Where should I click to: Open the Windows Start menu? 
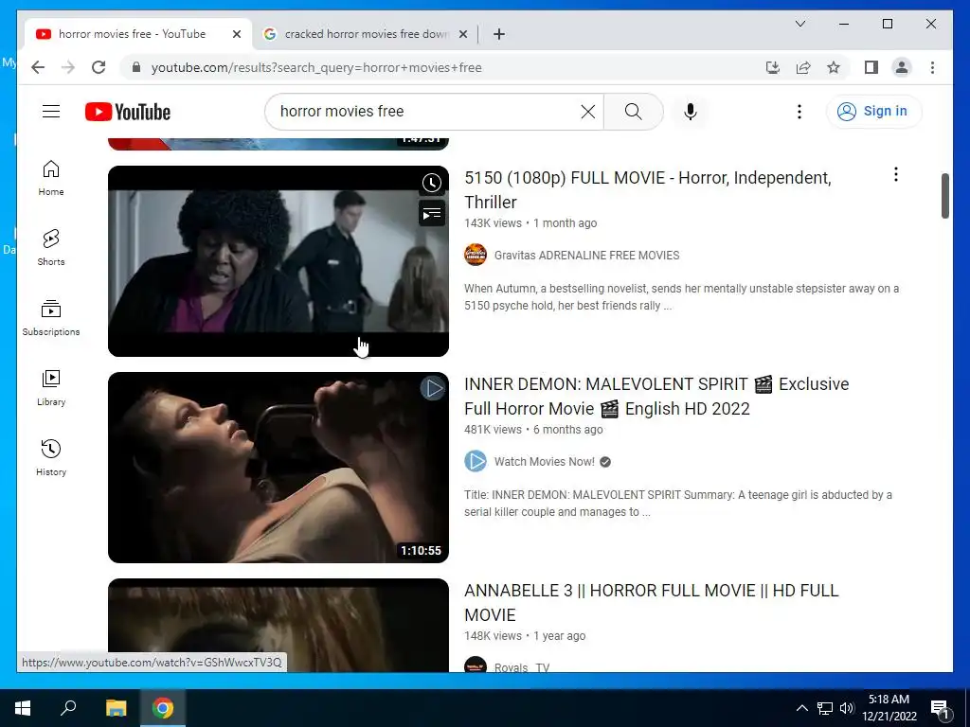(x=23, y=708)
